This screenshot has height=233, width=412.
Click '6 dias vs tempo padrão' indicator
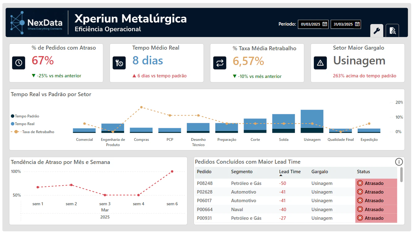(159, 76)
